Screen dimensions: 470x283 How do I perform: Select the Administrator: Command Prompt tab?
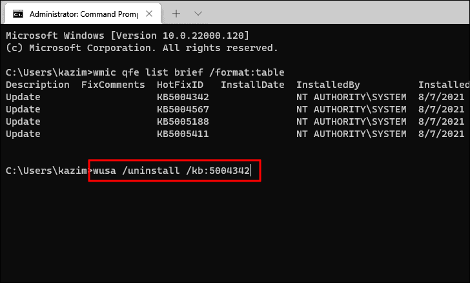83,14
